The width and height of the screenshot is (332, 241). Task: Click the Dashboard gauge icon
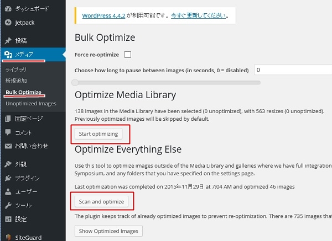8,9
